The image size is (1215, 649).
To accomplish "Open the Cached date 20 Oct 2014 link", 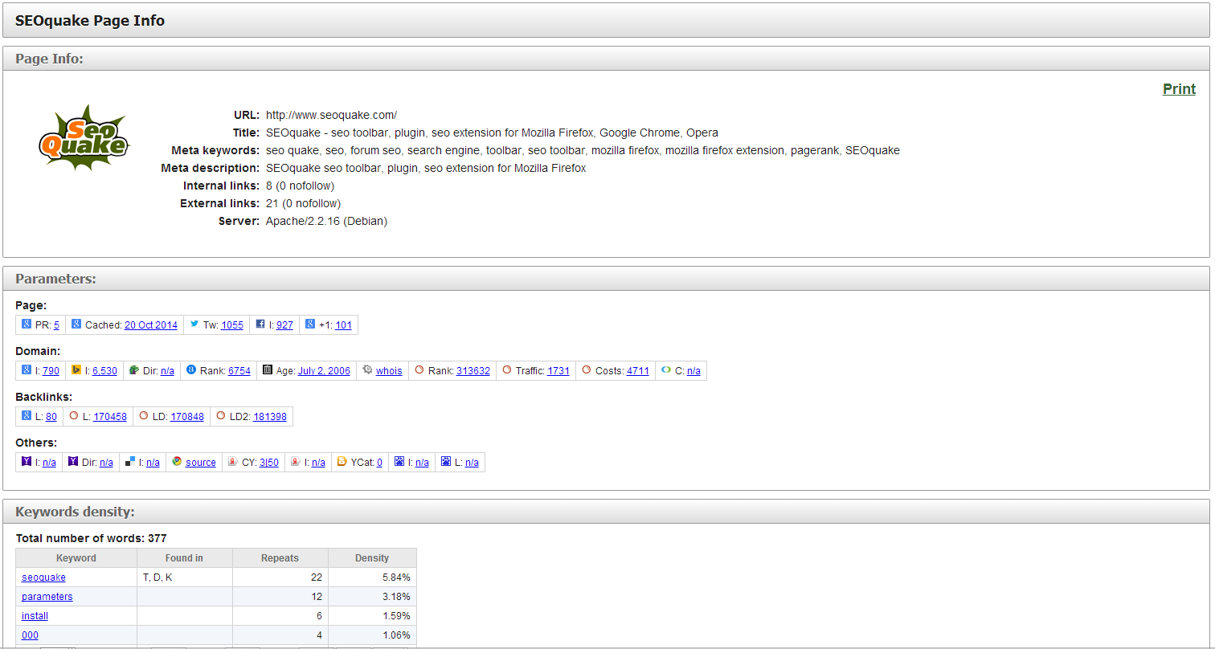I will click(151, 325).
